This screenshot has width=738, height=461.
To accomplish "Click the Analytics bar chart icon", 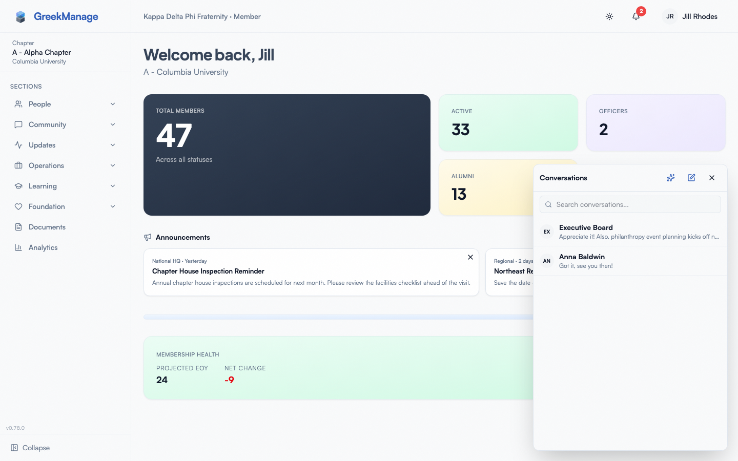I will [x=18, y=247].
